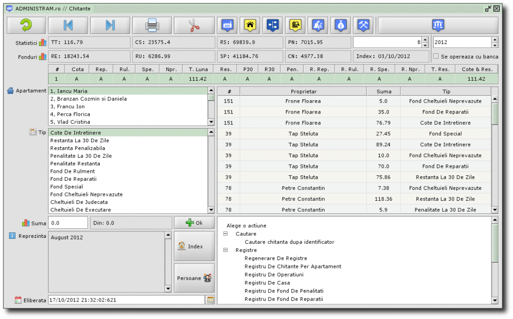Click inside the Suma amount input field
Screen dimensions: 513x319
click(x=68, y=223)
